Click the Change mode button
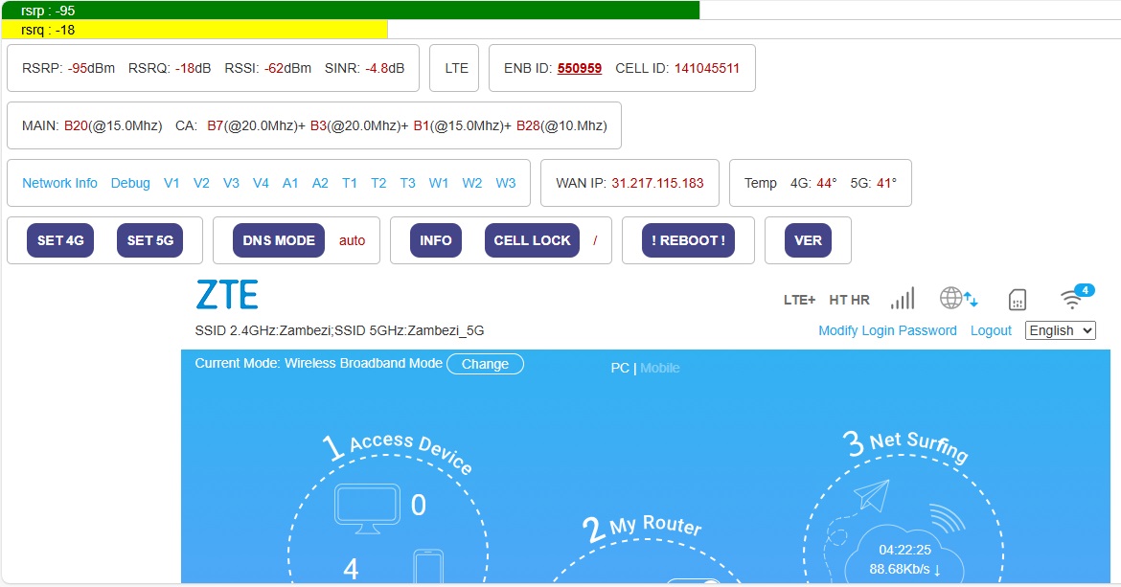The height and width of the screenshot is (587, 1121). coord(485,364)
